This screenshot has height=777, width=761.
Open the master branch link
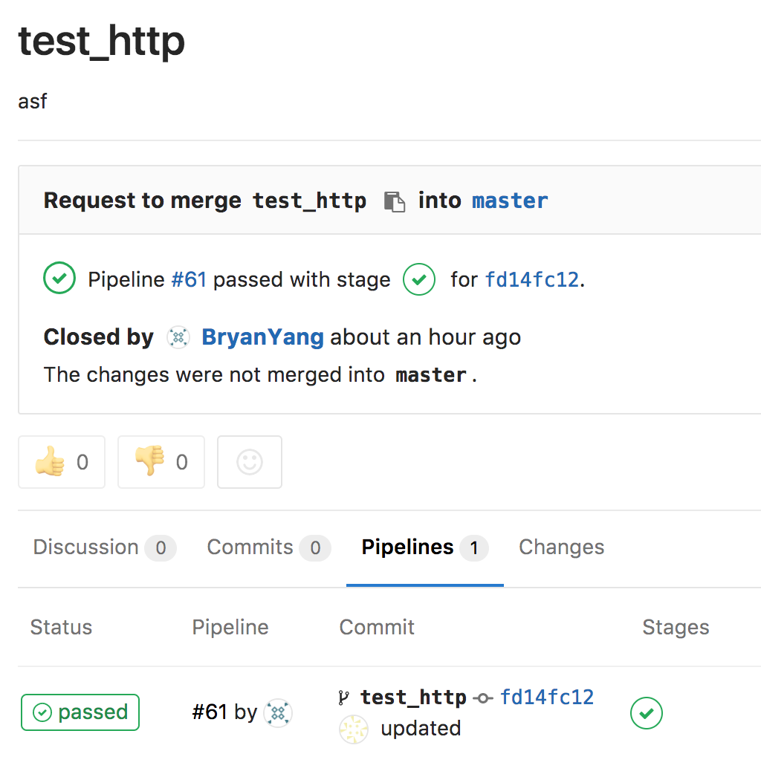click(510, 201)
